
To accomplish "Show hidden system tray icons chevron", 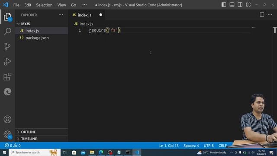I will pos(232,153).
